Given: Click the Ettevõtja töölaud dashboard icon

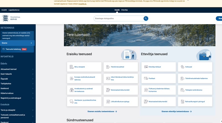Looking at the screenshot, I should pos(146,67).
